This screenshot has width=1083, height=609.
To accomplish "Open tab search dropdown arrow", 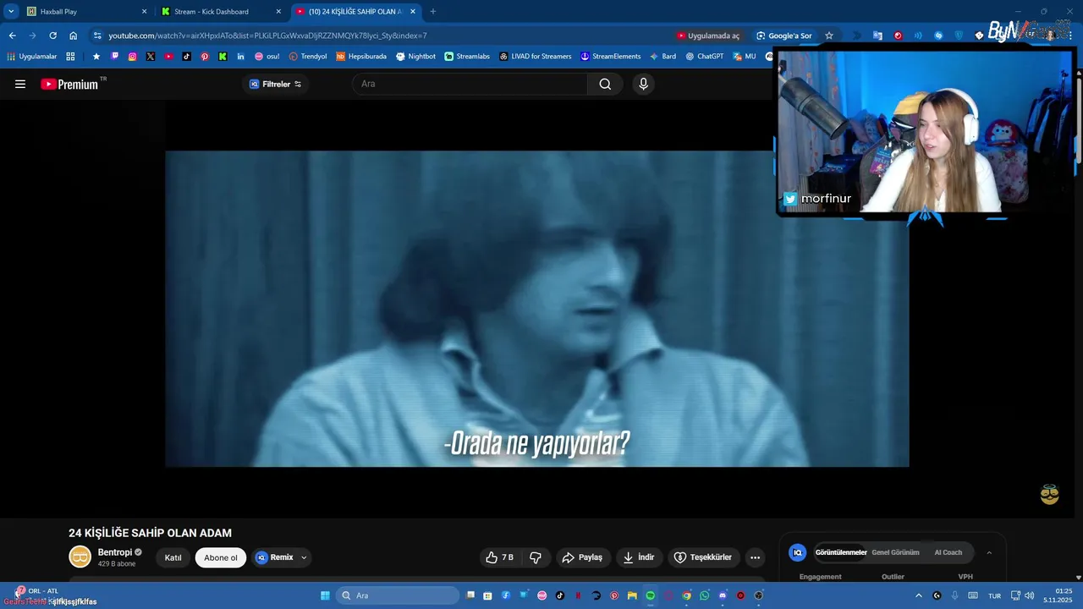I will pos(11,11).
